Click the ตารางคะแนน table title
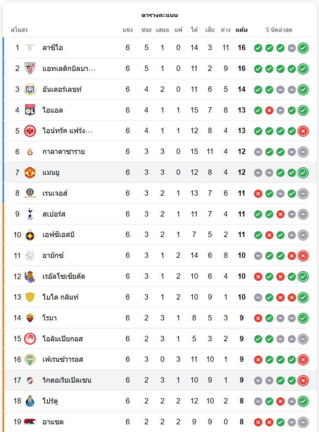Screen dimensions: 319x432 [x=160, y=15]
